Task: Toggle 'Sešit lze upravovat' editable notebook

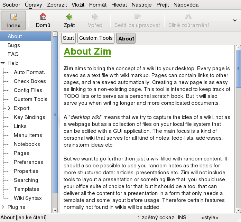Action: coord(137,21)
